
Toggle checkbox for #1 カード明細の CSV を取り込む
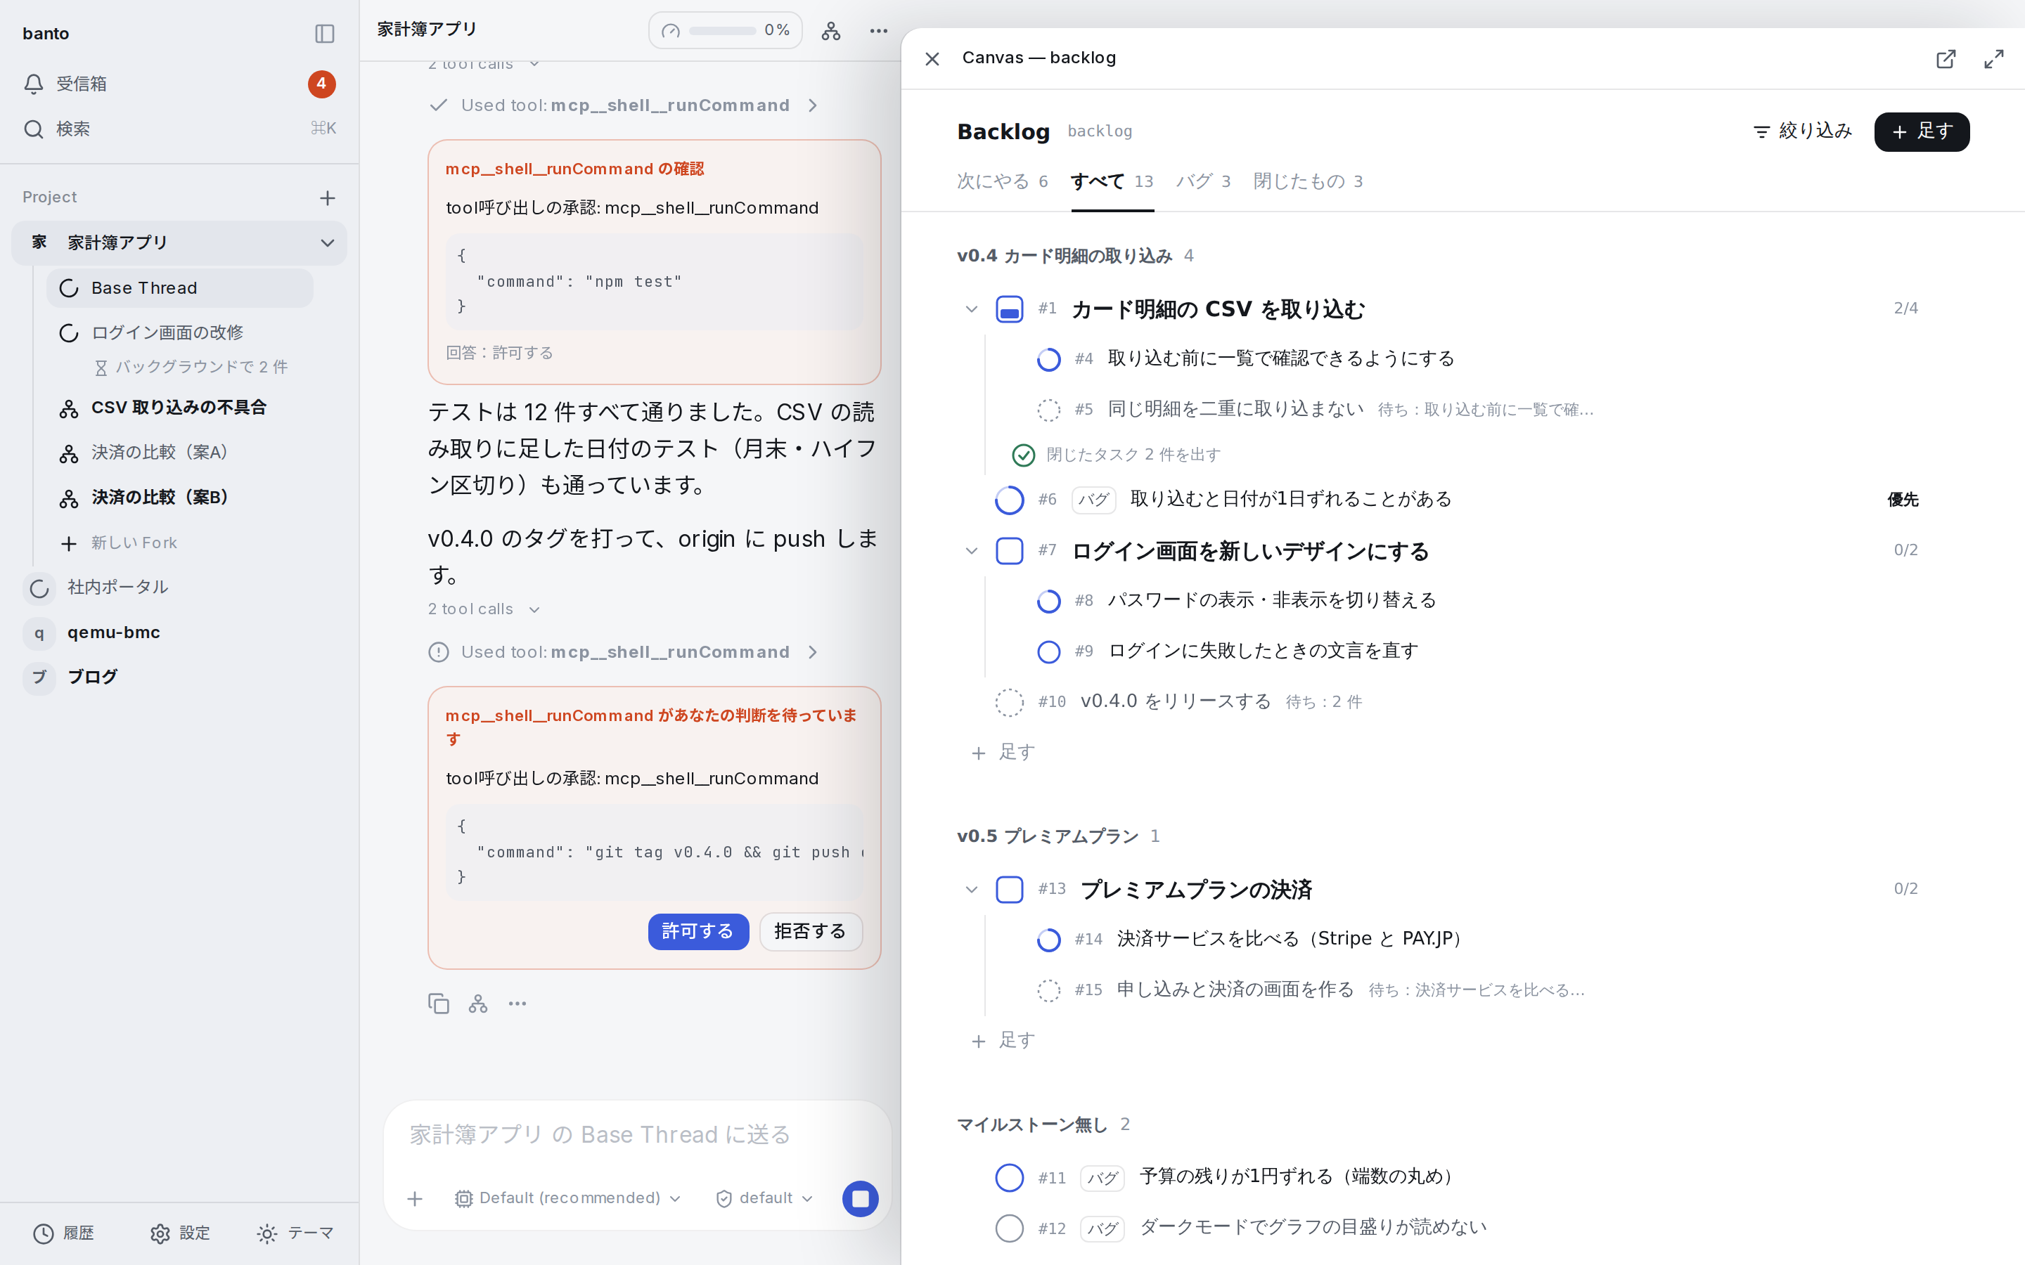point(1009,309)
